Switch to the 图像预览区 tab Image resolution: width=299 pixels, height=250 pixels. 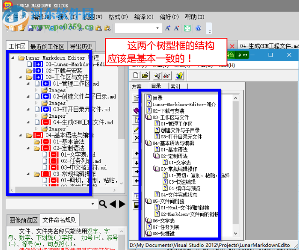(x=23, y=220)
